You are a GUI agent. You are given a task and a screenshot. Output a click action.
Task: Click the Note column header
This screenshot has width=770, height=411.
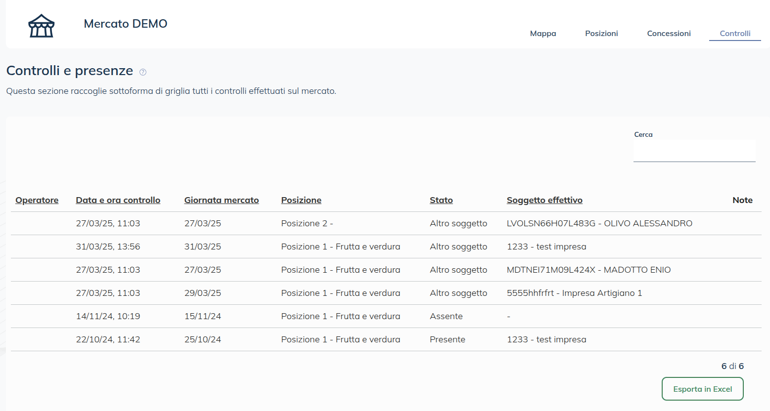[x=742, y=200]
